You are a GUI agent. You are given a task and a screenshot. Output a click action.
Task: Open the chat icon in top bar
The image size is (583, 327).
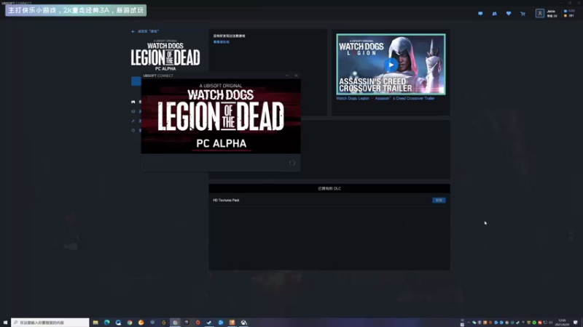coord(480,13)
